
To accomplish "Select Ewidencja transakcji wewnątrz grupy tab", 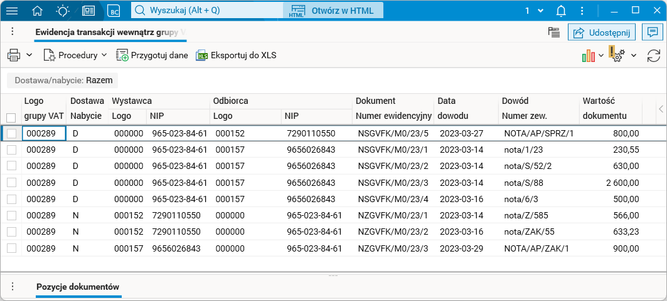I will click(x=110, y=32).
